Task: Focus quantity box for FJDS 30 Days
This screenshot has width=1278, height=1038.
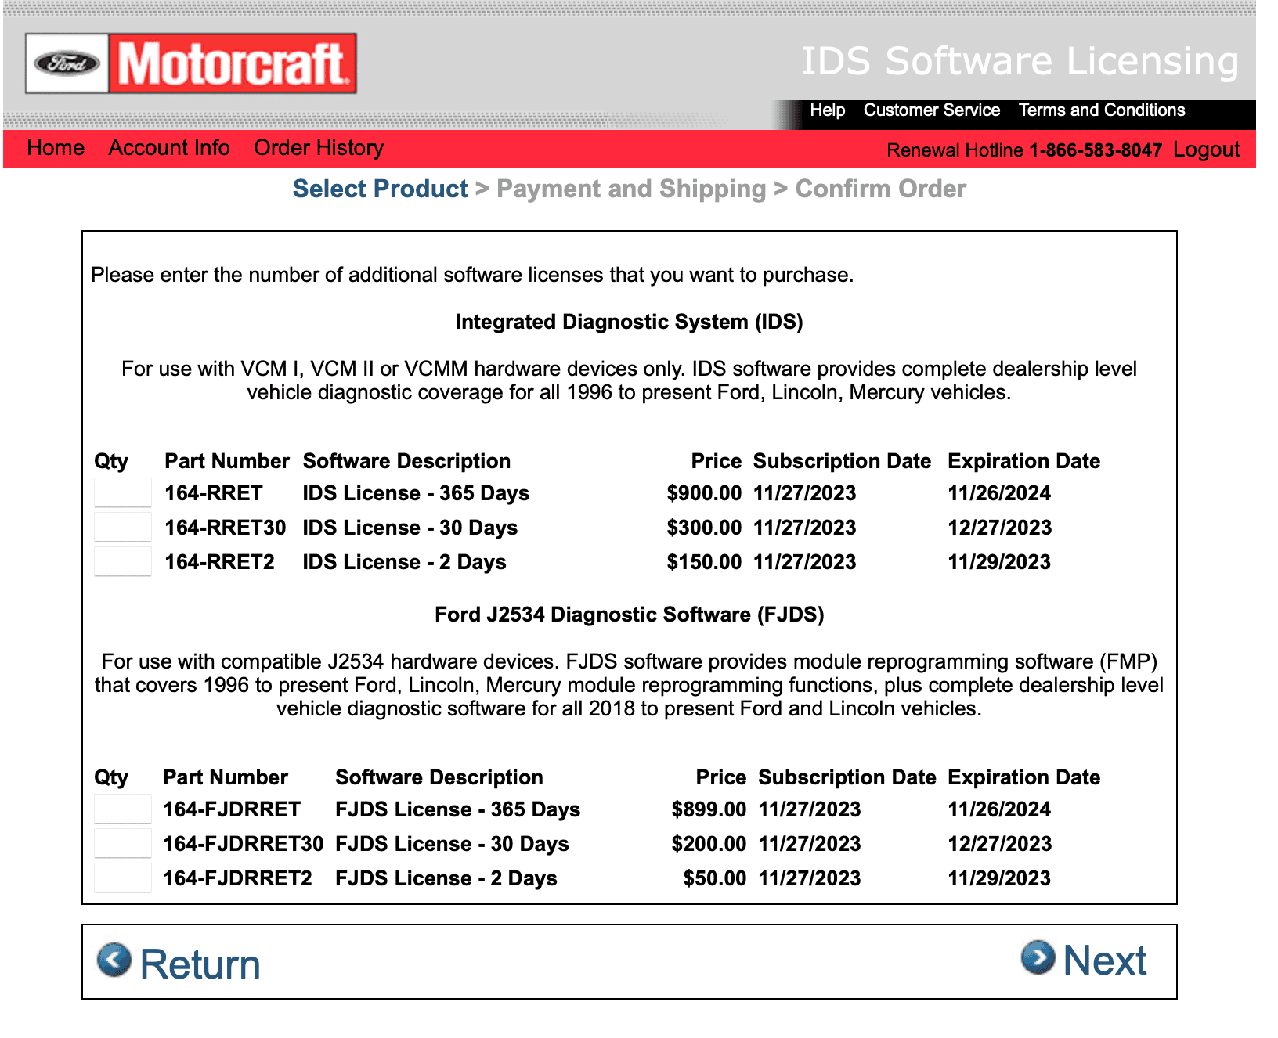Action: pos(123,844)
